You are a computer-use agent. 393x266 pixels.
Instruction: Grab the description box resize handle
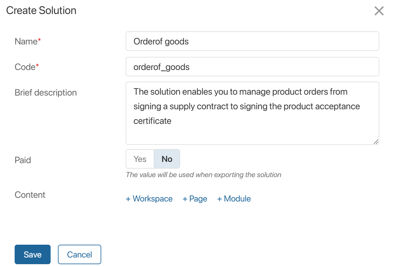[x=376, y=142]
